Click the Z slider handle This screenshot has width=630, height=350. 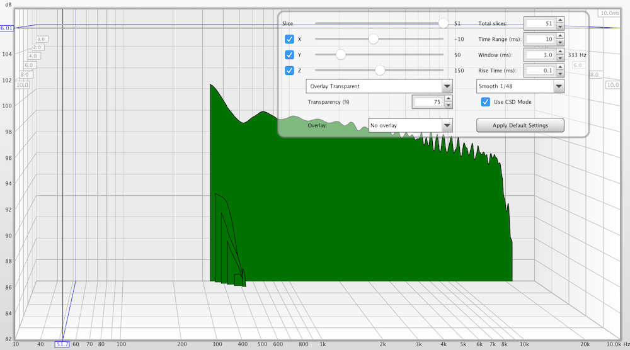point(380,71)
